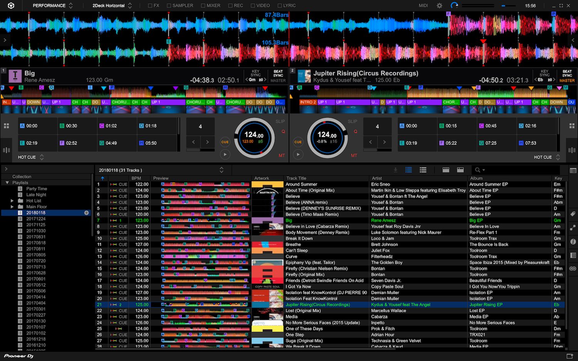Viewport: 578px width, 361px height.
Task: Trigger deck 2 hot cue H 07:53
Action: (536, 143)
